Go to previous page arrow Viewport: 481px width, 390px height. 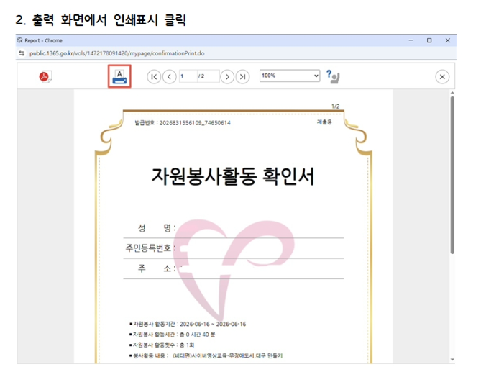[170, 76]
